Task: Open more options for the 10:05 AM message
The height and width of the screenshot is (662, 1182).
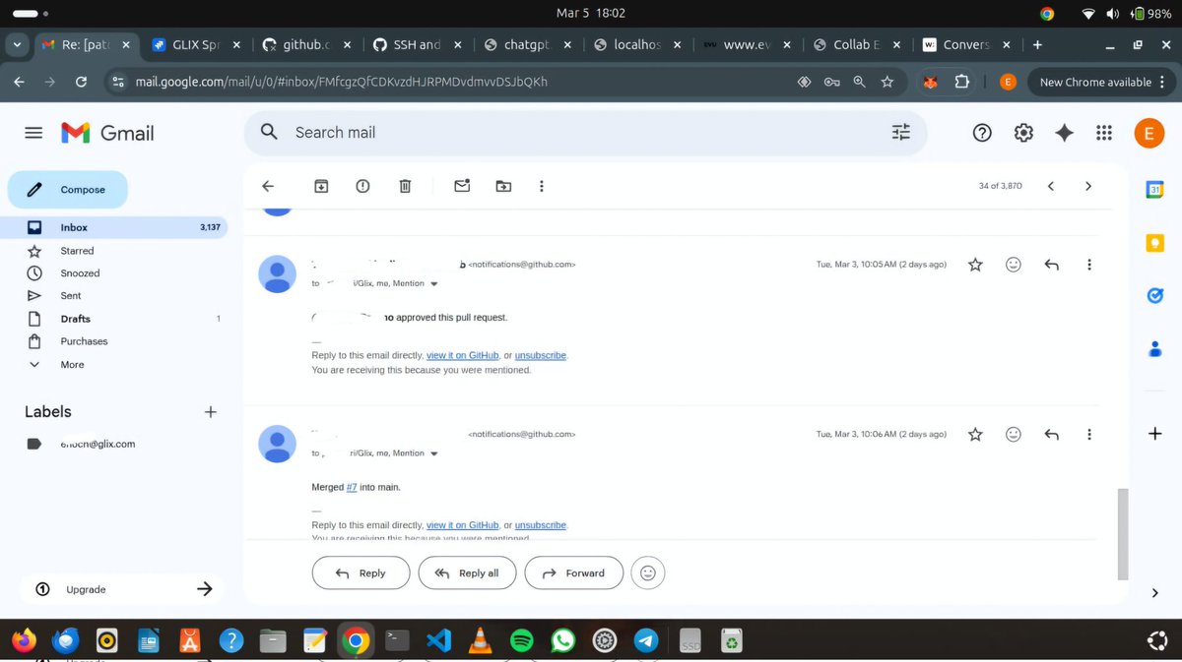Action: (x=1089, y=265)
